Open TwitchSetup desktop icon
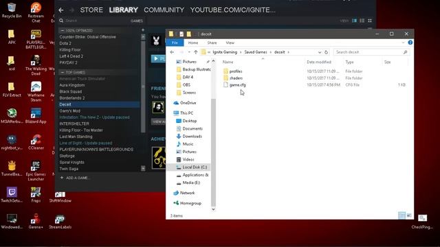The width and height of the screenshot is (440, 247). coord(12,195)
